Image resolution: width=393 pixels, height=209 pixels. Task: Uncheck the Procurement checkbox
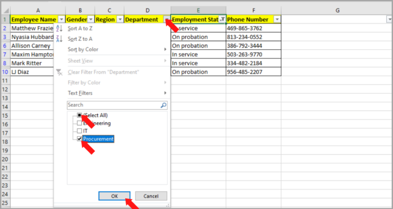click(79, 138)
